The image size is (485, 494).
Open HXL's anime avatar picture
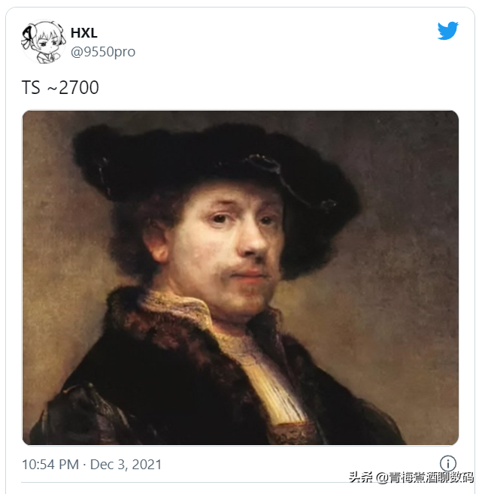pos(43,41)
